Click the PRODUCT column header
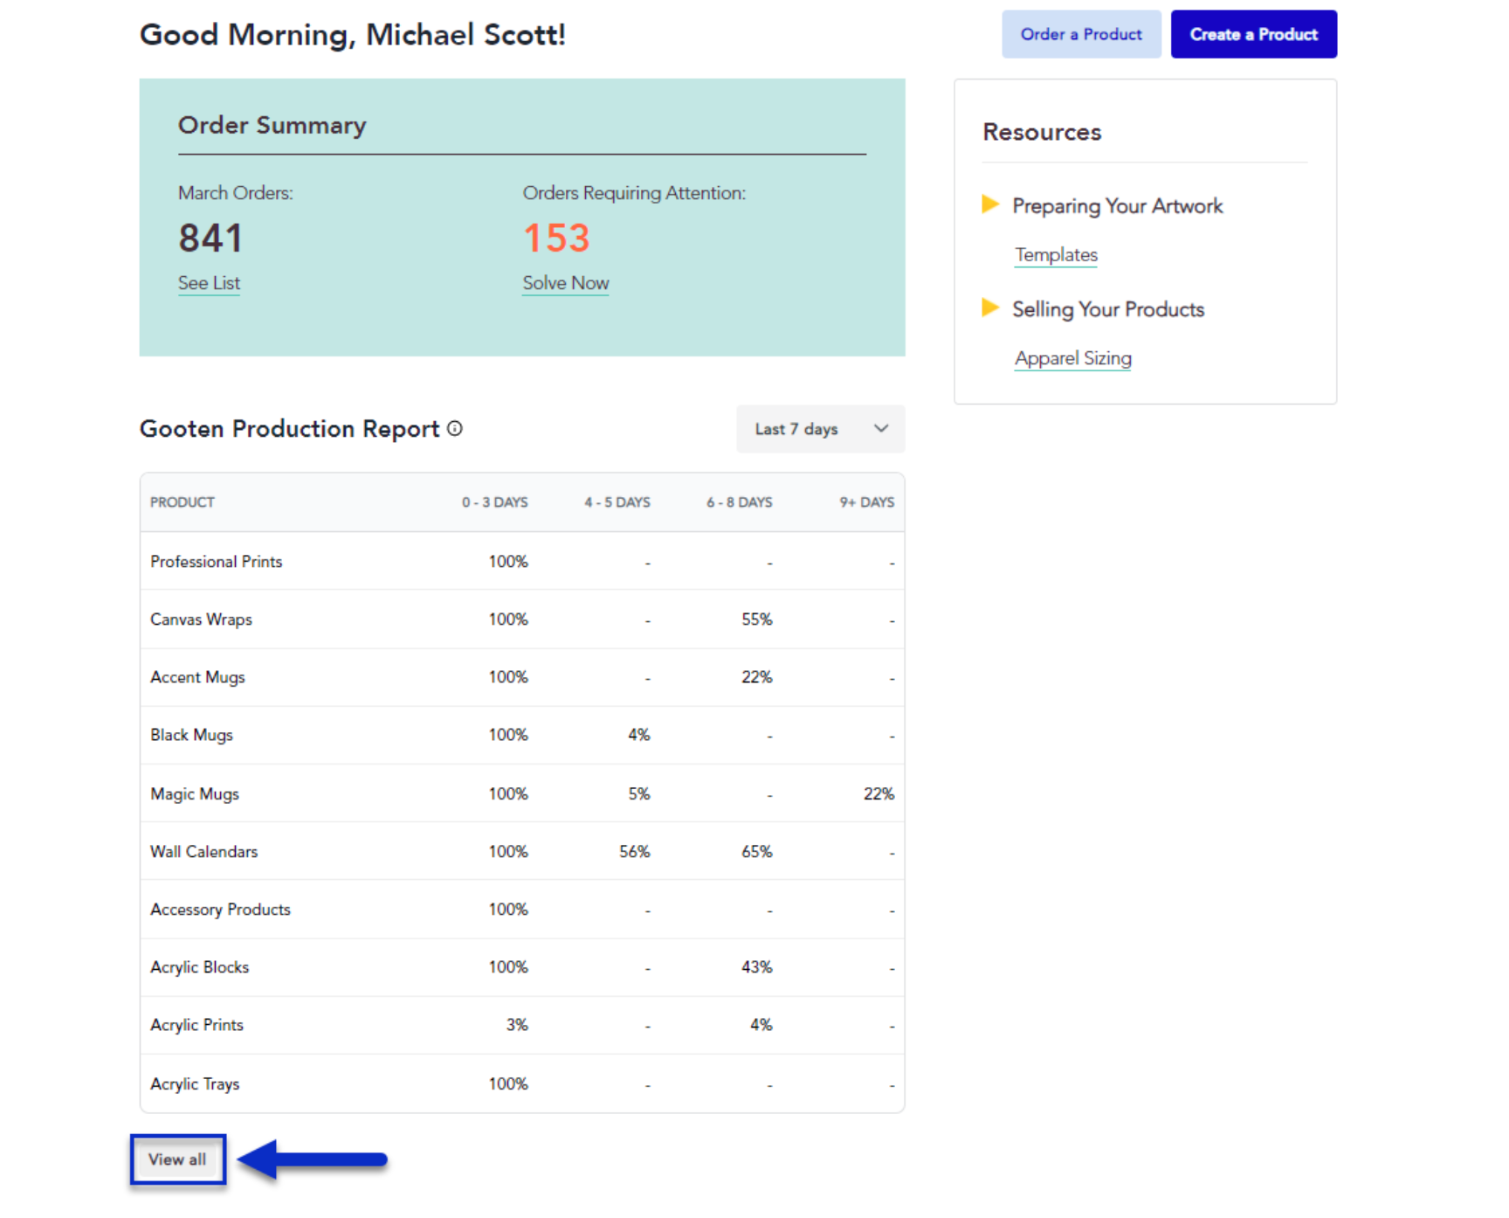The image size is (1509, 1218). tap(183, 502)
